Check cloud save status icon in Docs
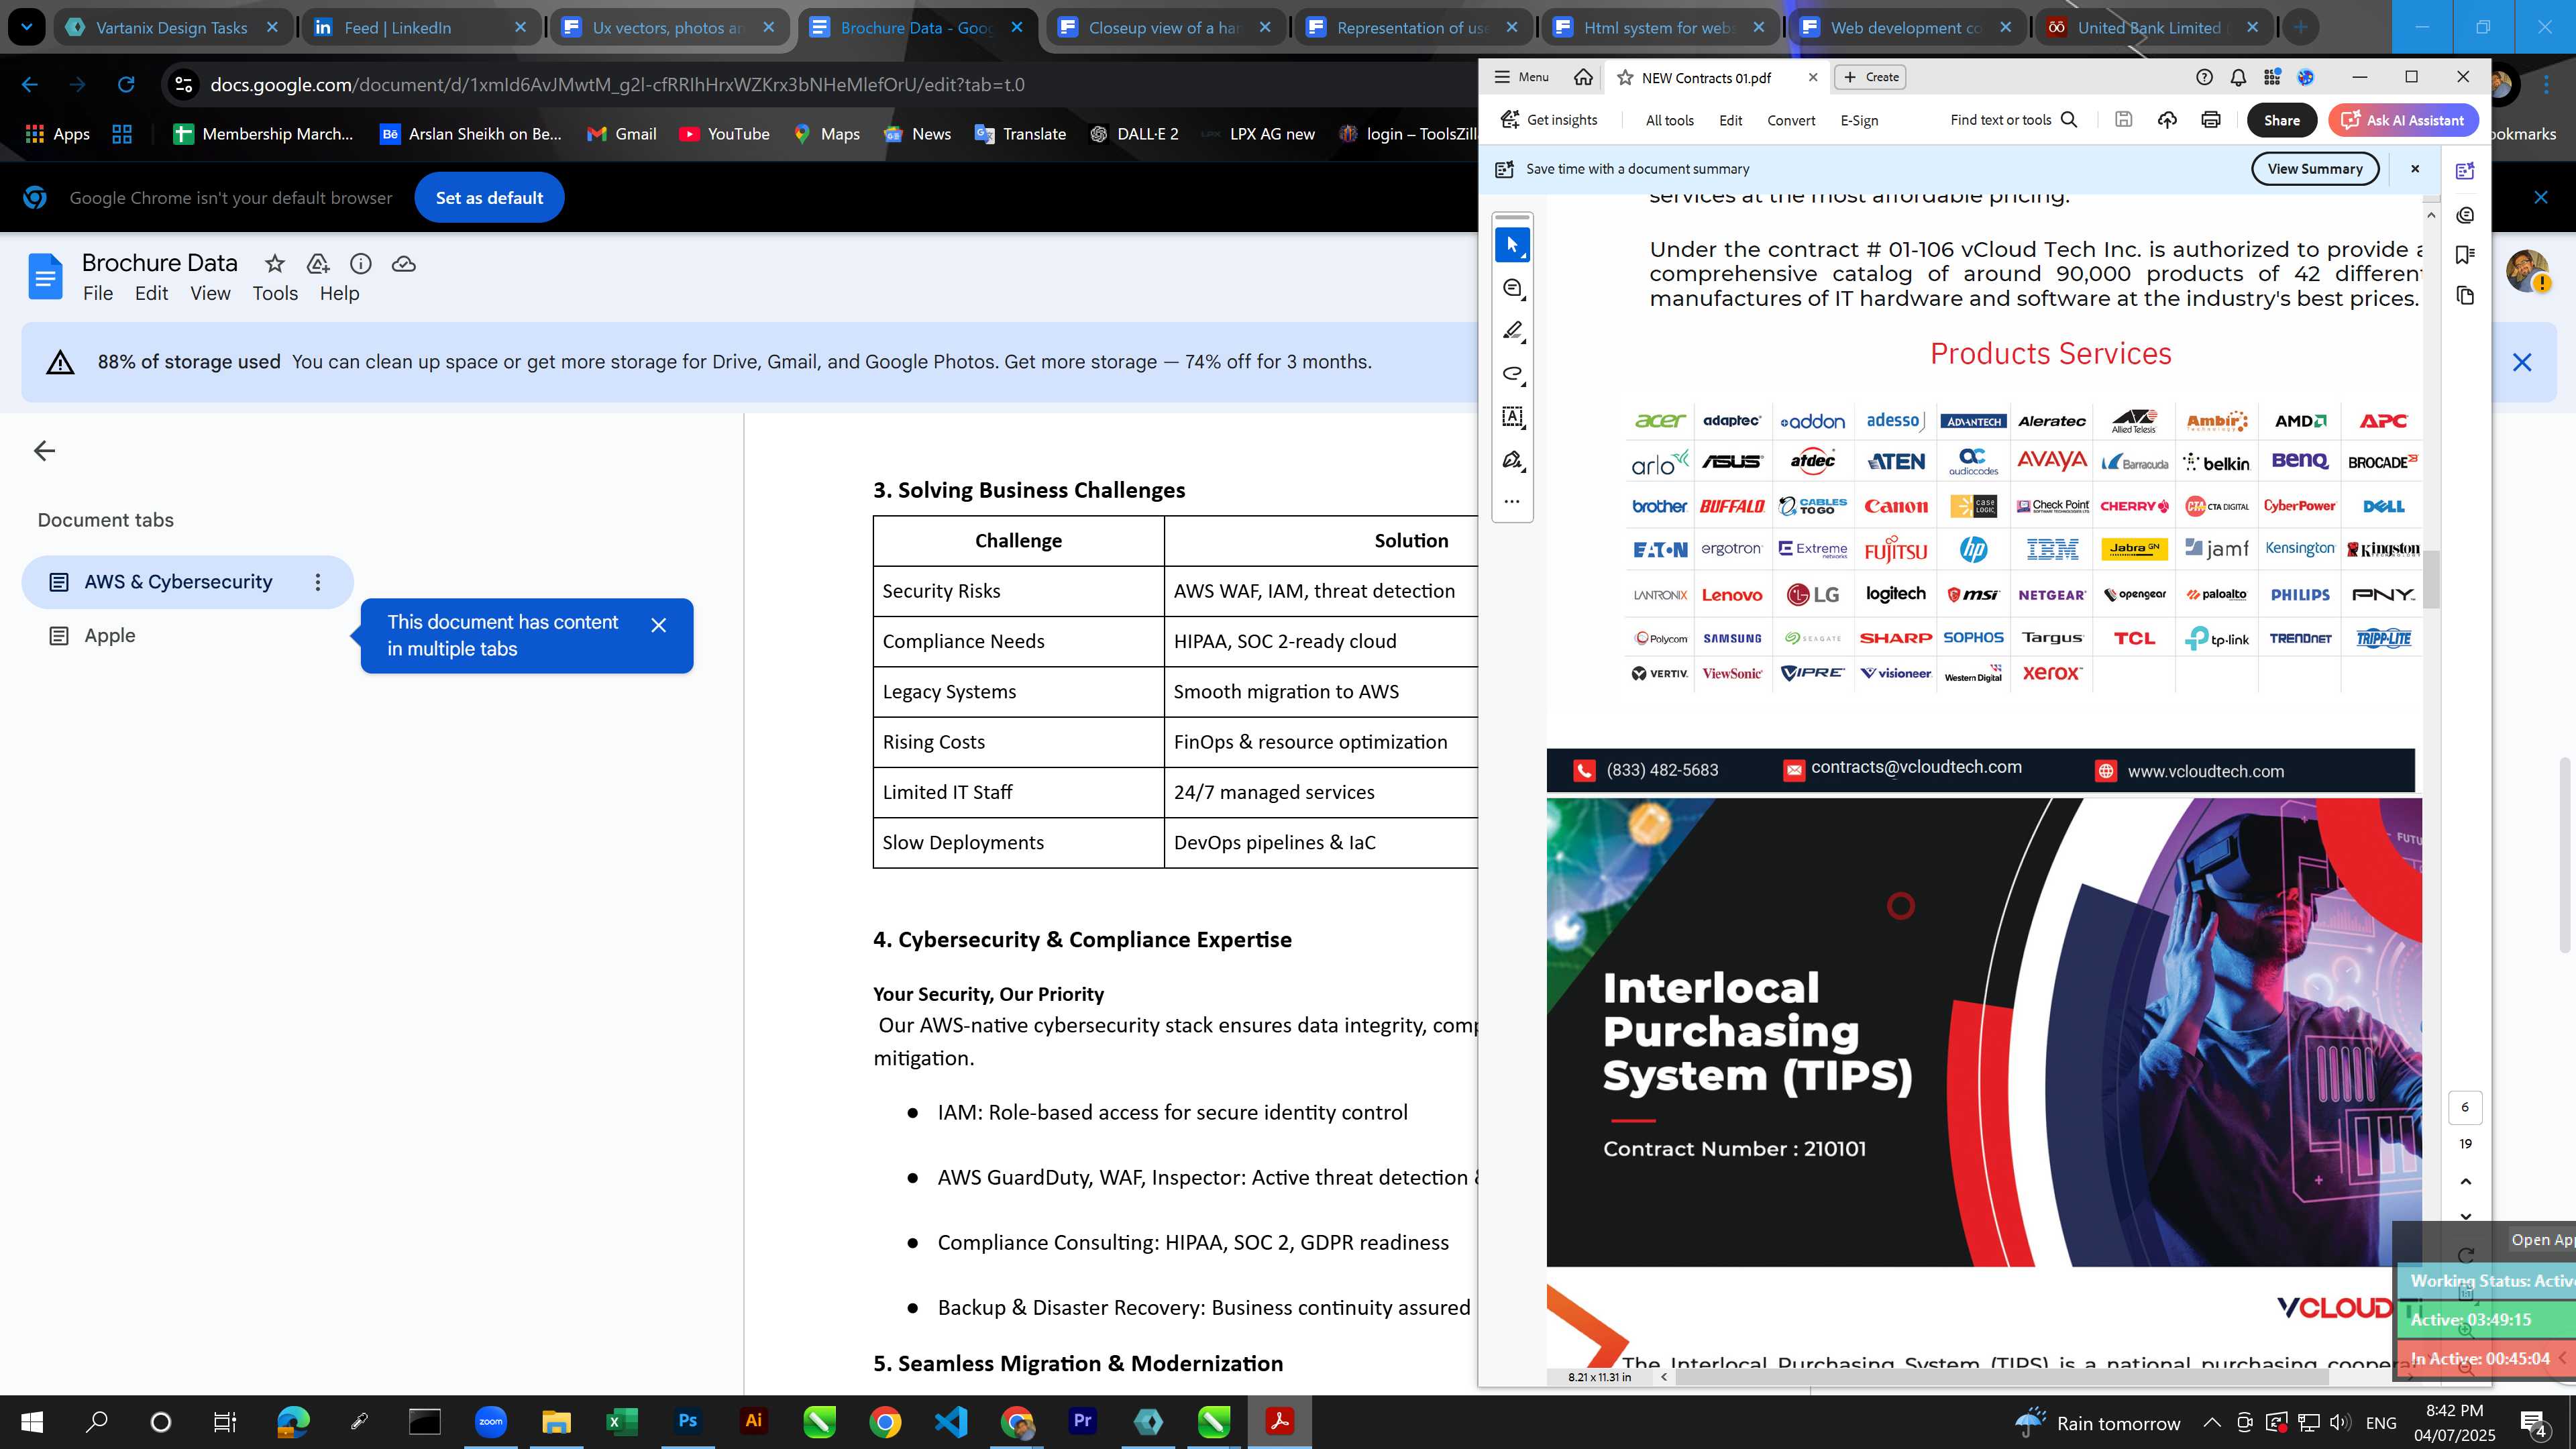This screenshot has width=2576, height=1449. click(404, 264)
